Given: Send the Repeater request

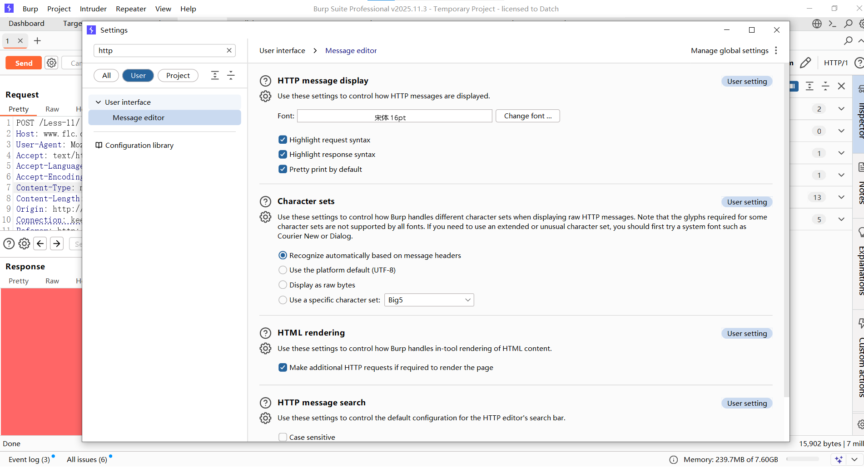Looking at the screenshot, I should (x=24, y=63).
